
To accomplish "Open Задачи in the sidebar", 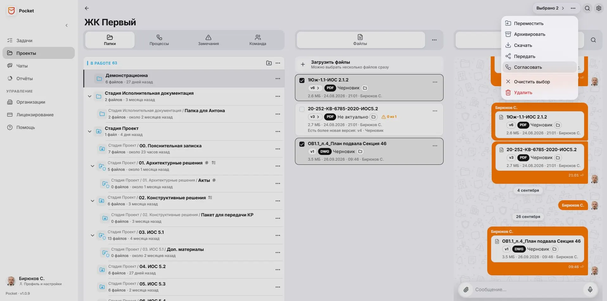I will coord(39,41).
